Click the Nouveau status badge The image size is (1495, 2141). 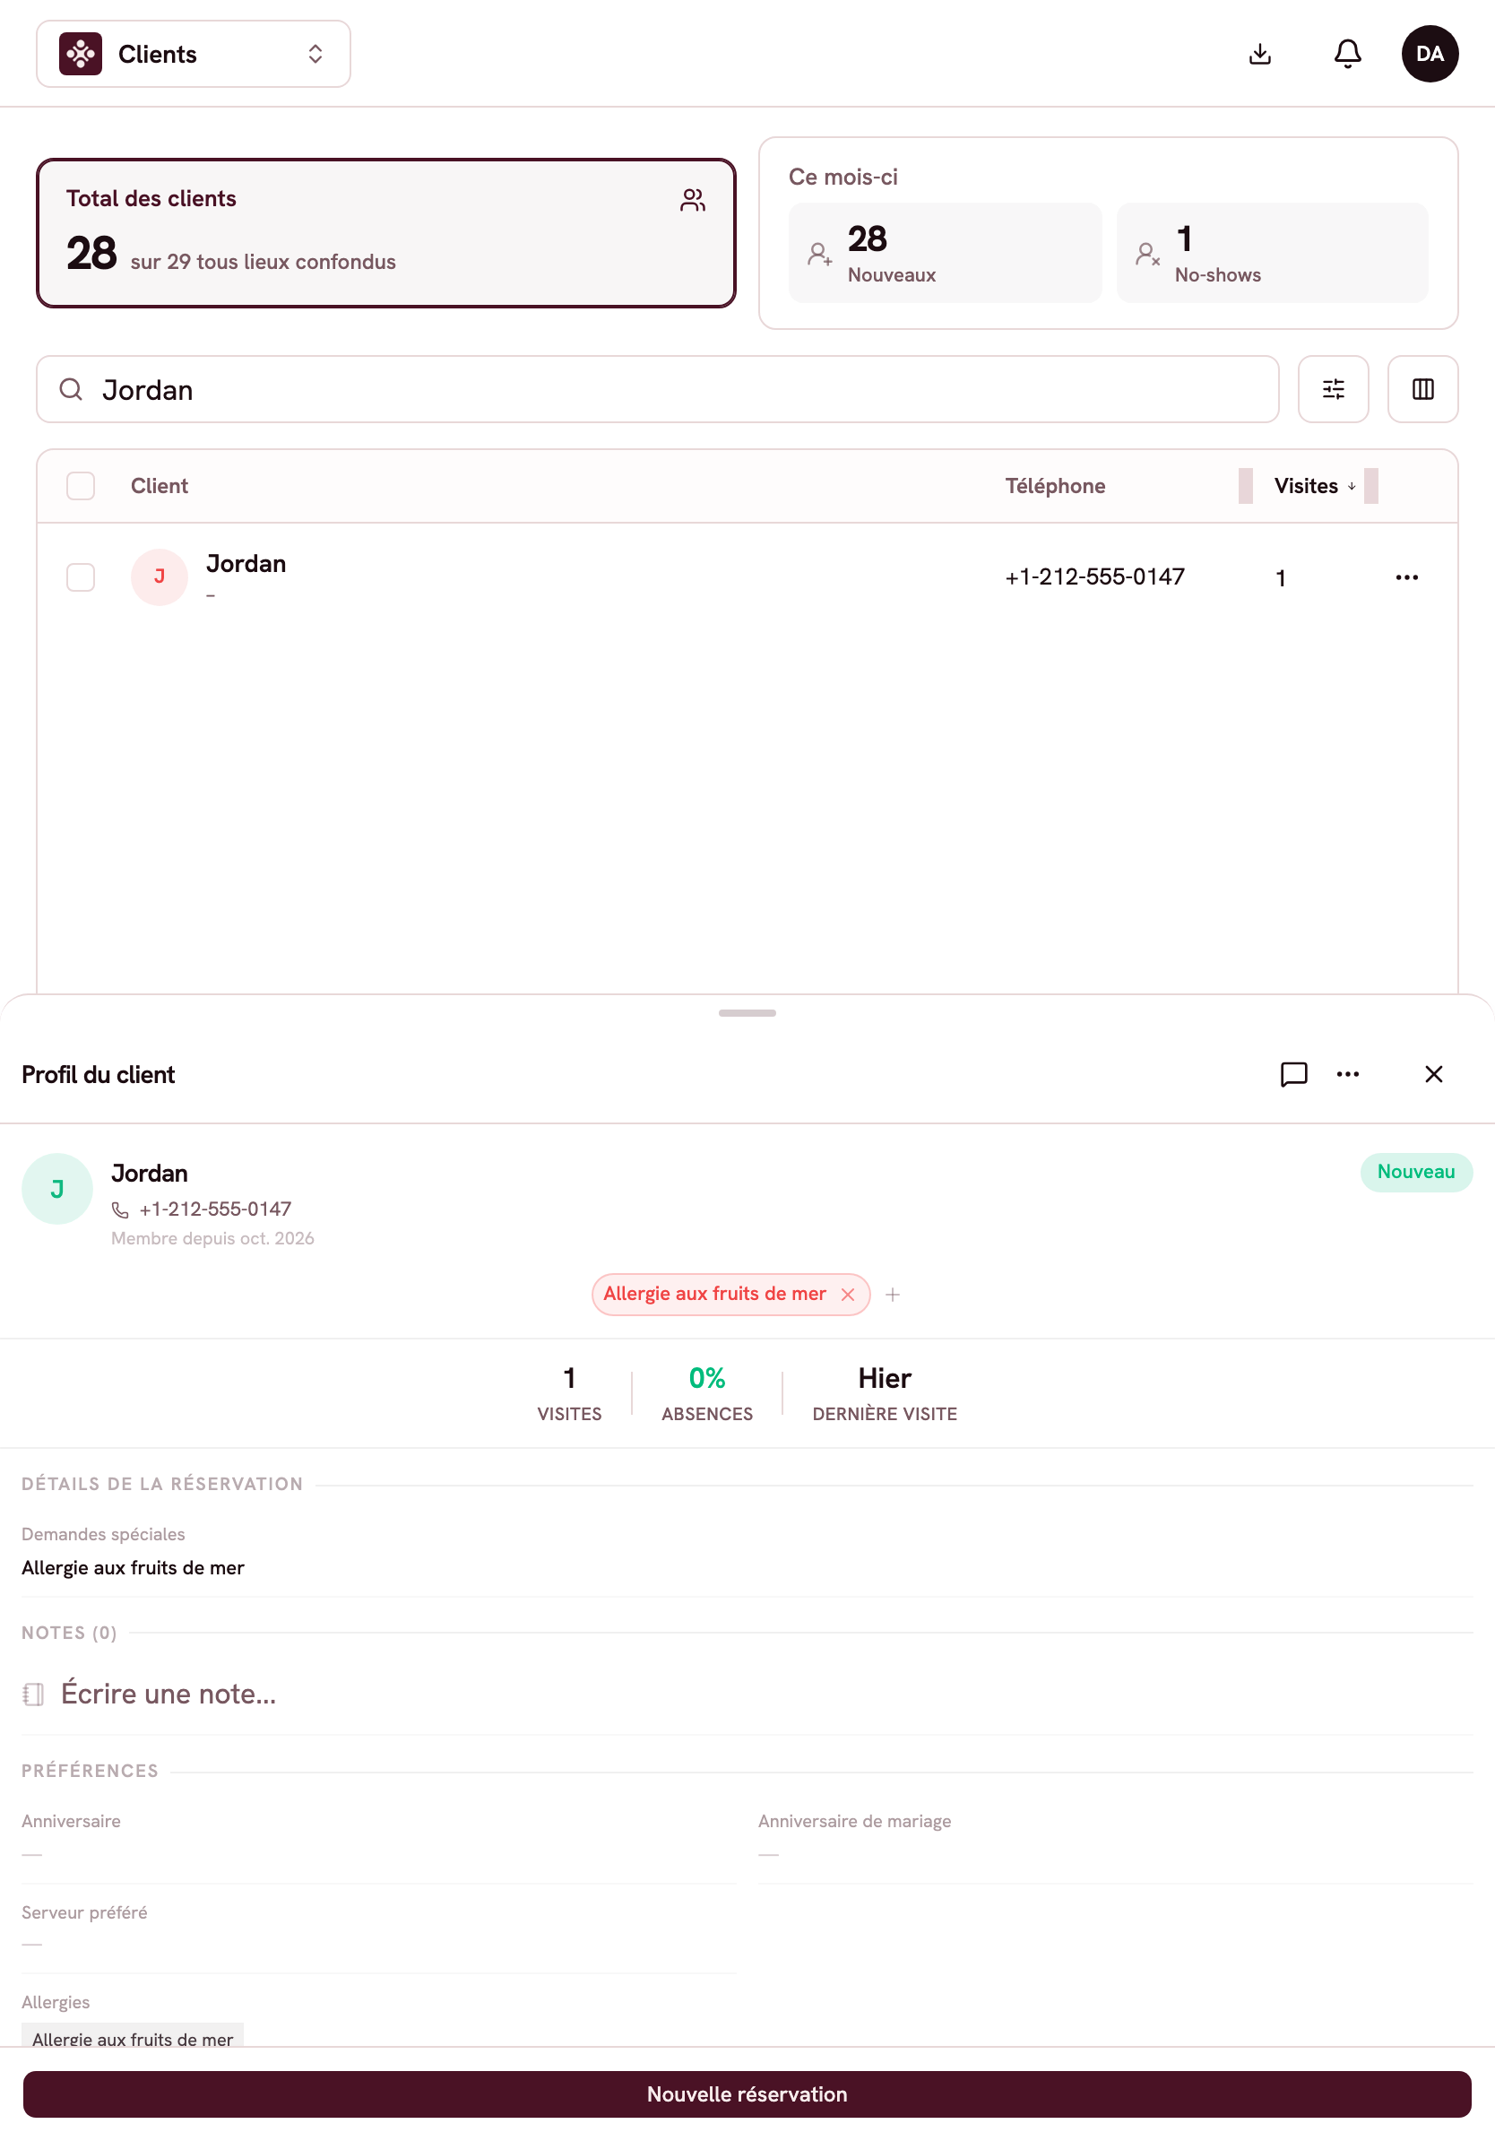tap(1416, 1172)
